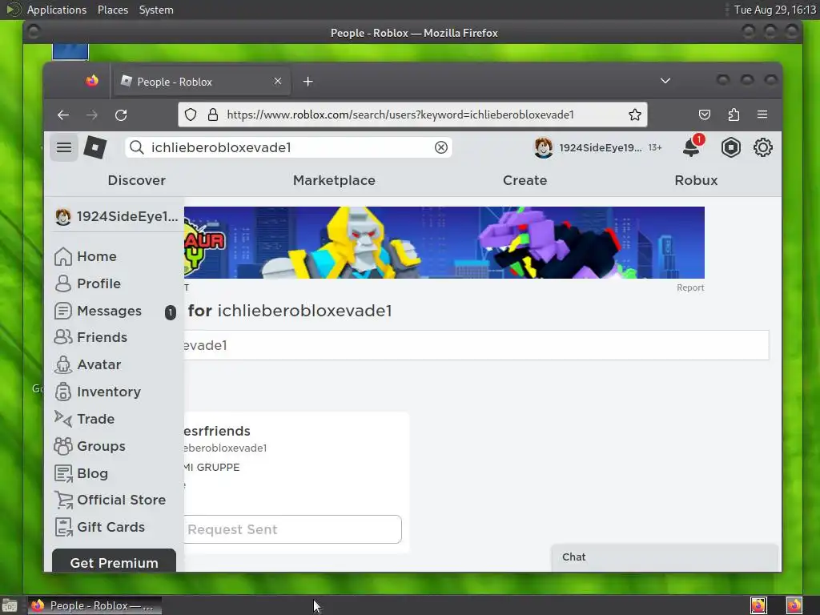Click the Report link under the ad
The image size is (820, 615).
[690, 287]
